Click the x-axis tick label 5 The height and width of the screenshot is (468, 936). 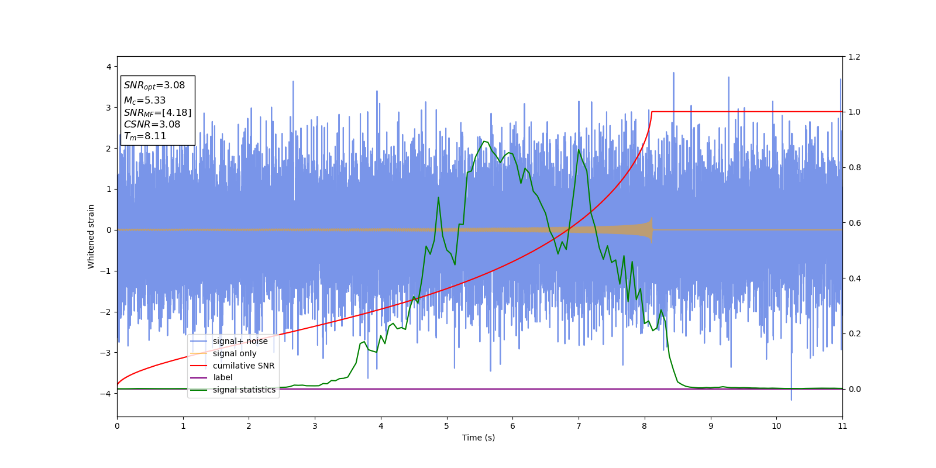447,426
